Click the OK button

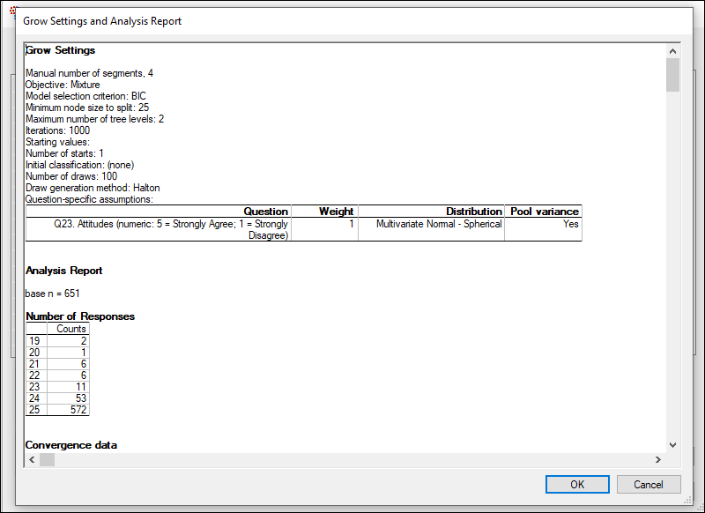(576, 484)
